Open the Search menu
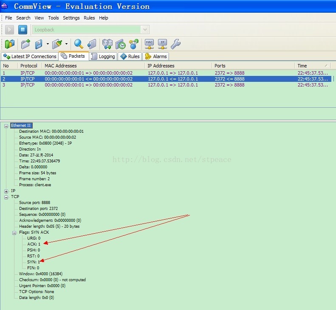 (23, 18)
